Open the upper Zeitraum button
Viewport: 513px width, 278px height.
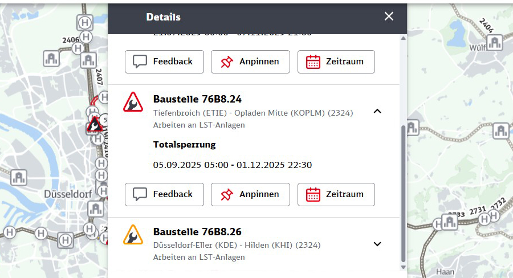tap(336, 62)
